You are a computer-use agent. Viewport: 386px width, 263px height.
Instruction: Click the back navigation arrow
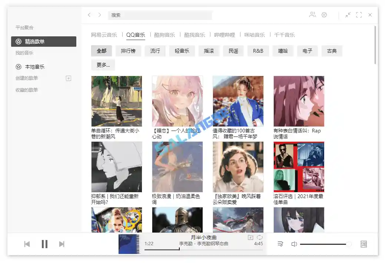(89, 15)
